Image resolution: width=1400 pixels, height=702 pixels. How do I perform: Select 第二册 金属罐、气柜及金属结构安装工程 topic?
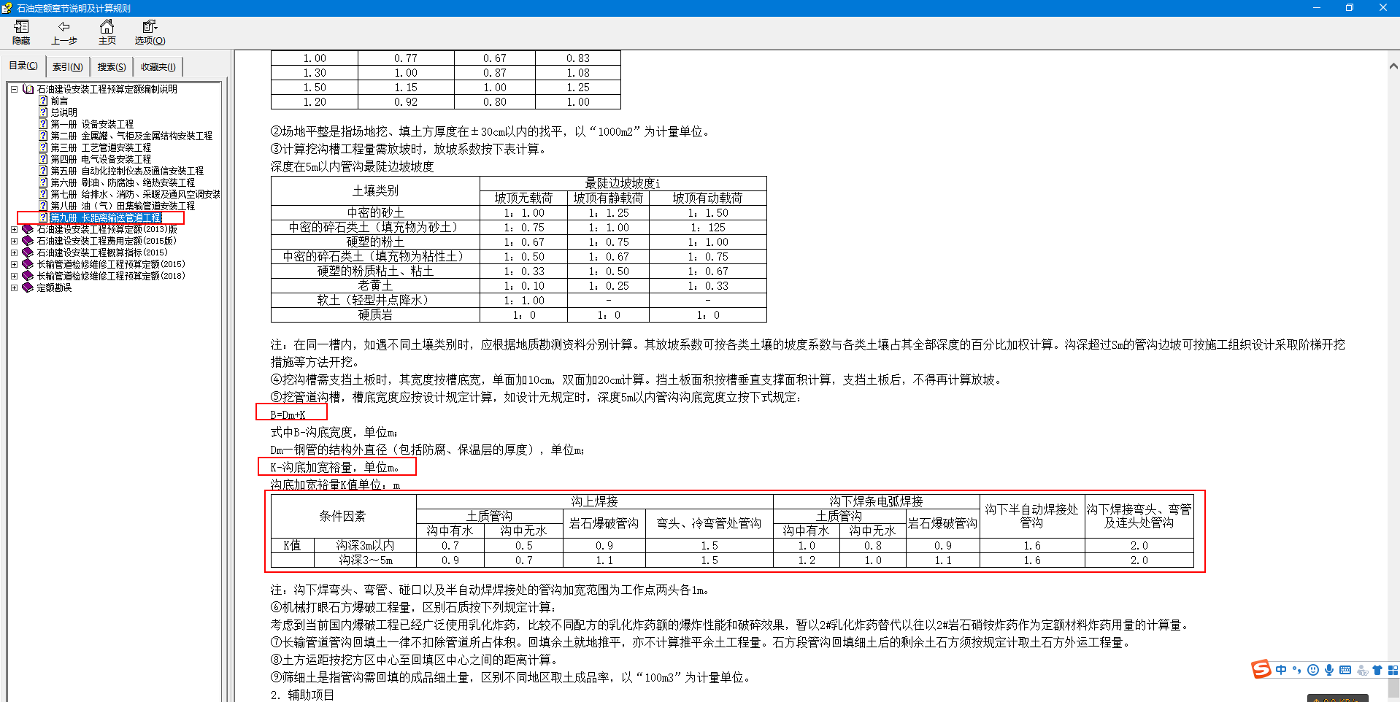click(x=131, y=136)
